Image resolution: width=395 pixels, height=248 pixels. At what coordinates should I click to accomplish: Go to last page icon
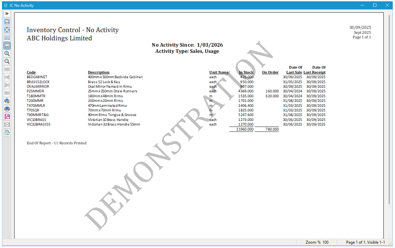7,93
